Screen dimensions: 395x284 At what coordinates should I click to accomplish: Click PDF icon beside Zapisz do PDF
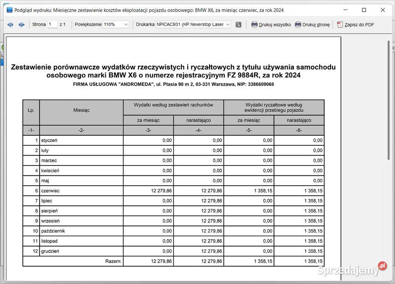[x=339, y=24]
